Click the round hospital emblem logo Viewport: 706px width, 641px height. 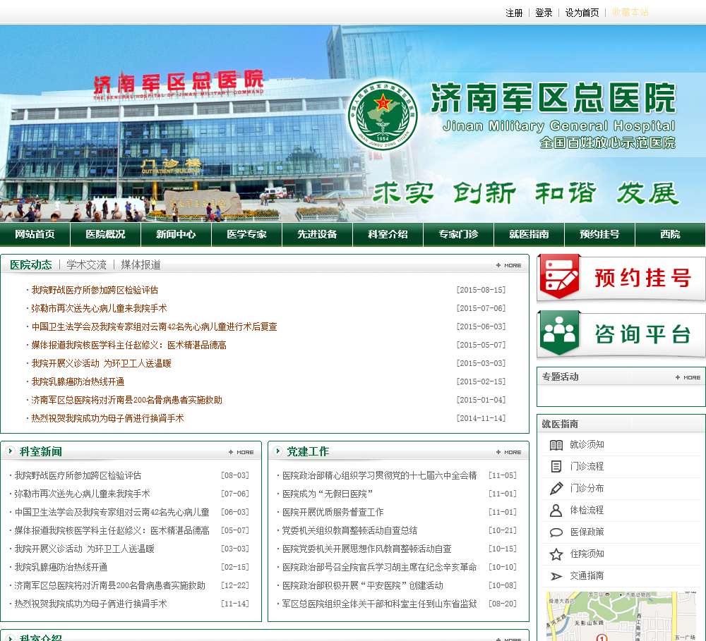382,116
